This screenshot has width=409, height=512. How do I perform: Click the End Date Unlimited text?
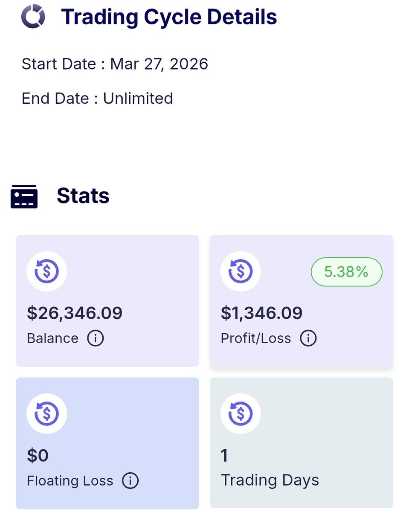(97, 99)
